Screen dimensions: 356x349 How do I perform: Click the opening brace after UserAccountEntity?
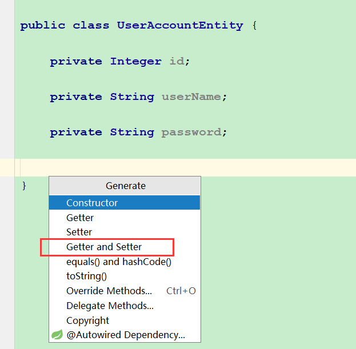[254, 25]
